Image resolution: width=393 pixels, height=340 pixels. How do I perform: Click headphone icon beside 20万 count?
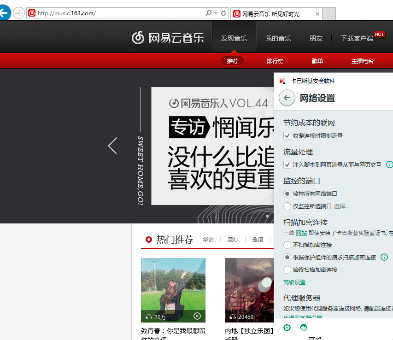149,317
